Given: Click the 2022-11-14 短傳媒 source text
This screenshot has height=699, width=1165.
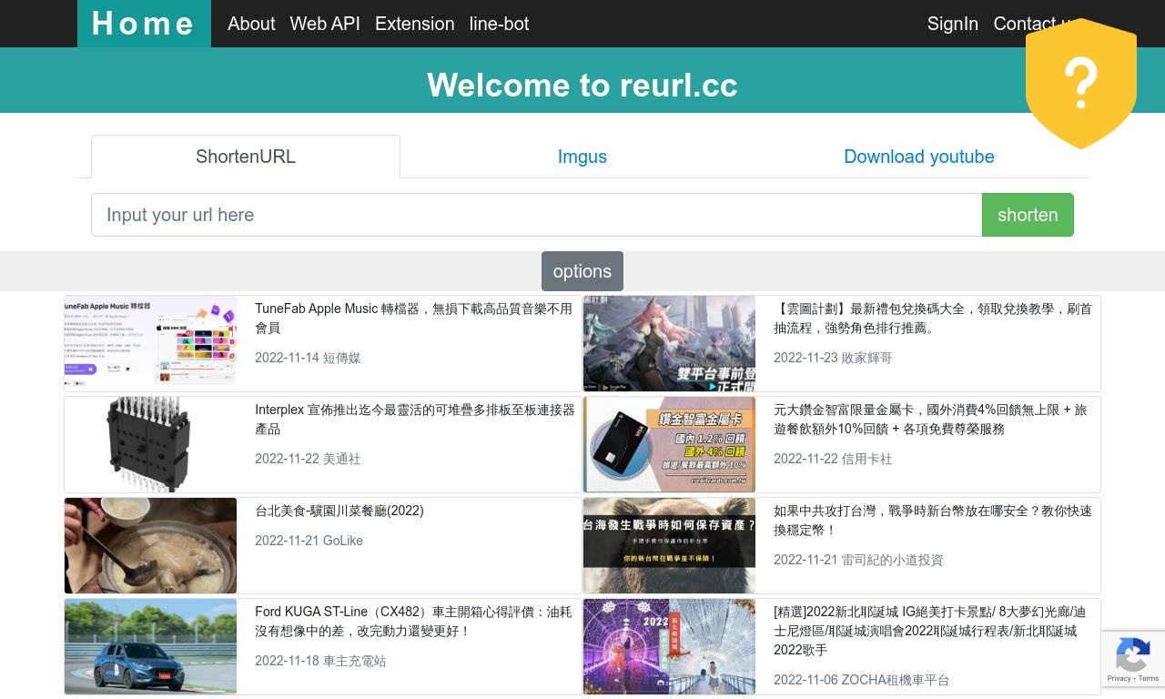Looking at the screenshot, I should pyautogui.click(x=308, y=358).
